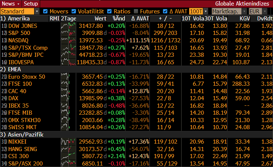Click the + / - column header
The width and height of the screenshot is (273, 167).
click(x=165, y=19)
